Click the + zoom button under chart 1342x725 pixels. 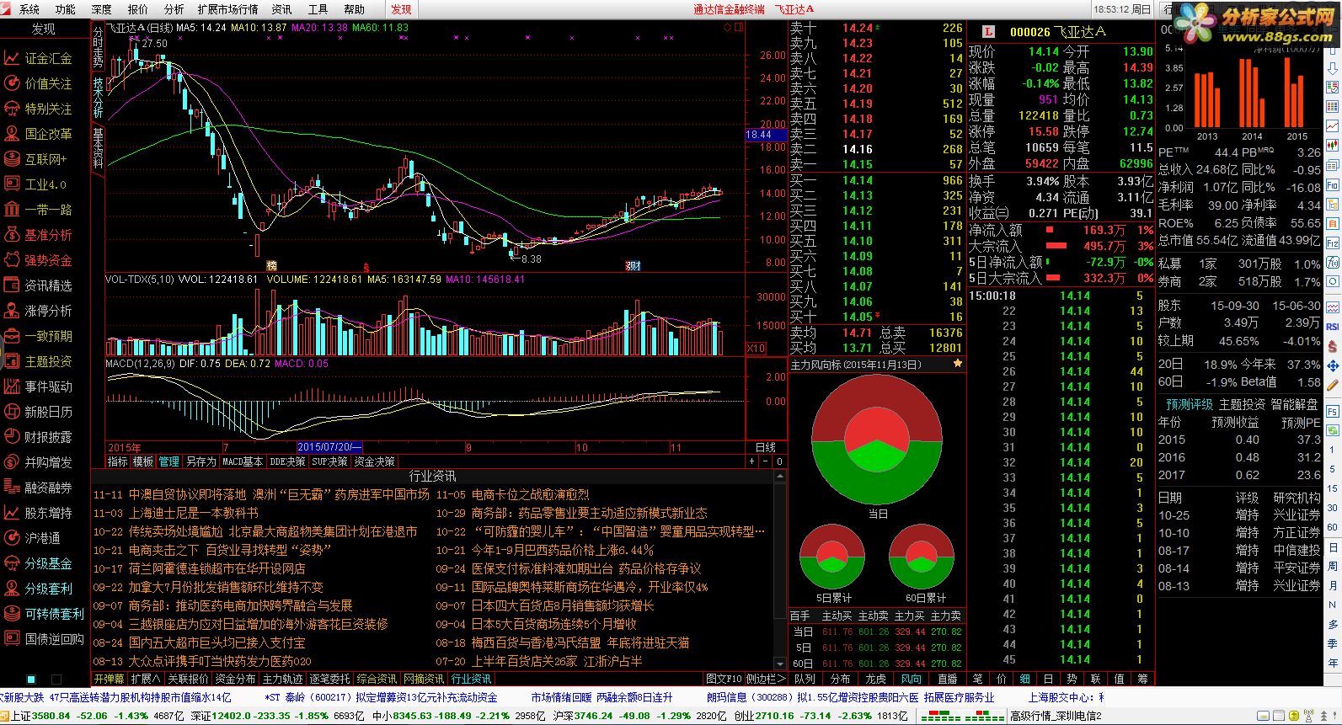click(x=752, y=461)
